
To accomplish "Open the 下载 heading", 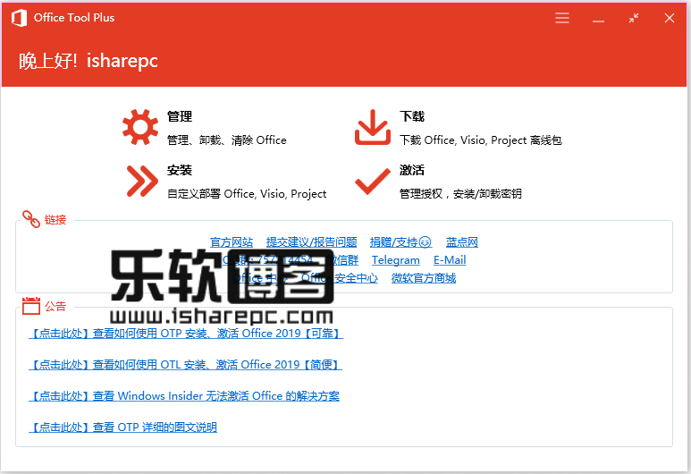I will coord(412,116).
